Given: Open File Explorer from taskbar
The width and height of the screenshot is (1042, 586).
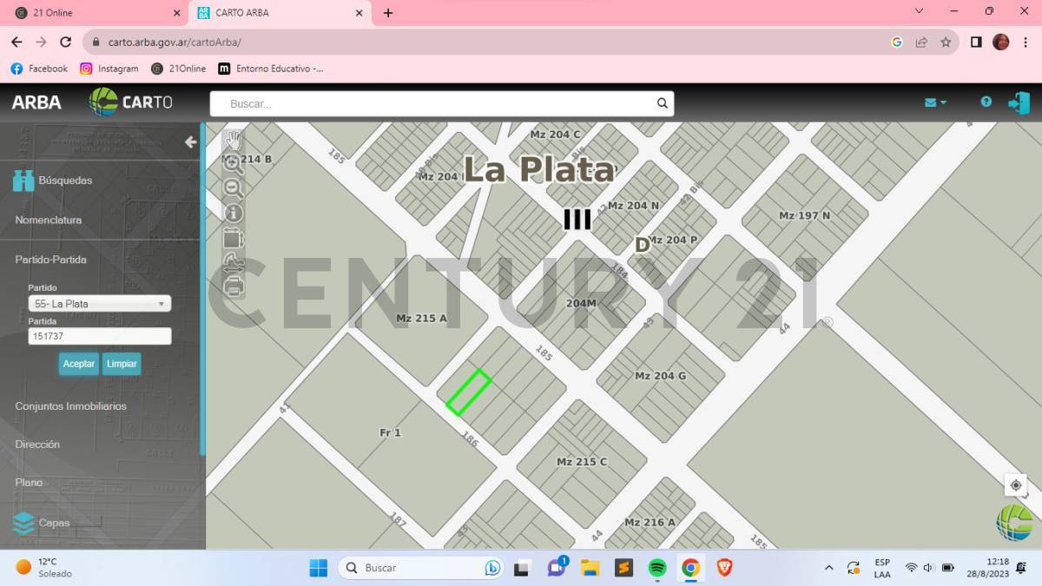Looking at the screenshot, I should [x=590, y=568].
